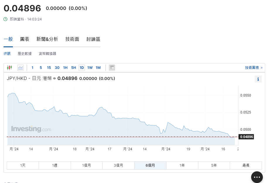
Task: Select the area chart type icon
Action: pos(21,68)
